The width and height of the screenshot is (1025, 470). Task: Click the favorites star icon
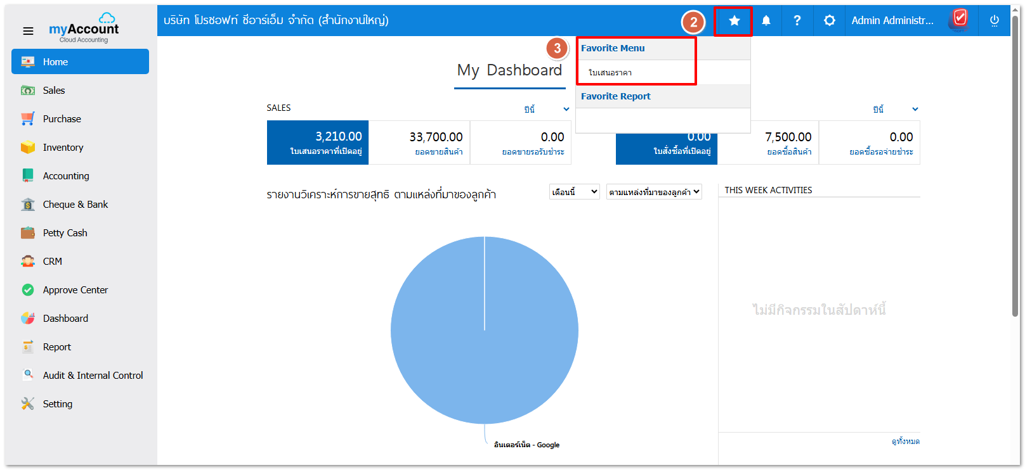[x=734, y=21]
